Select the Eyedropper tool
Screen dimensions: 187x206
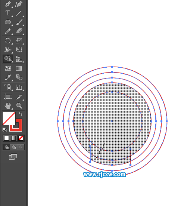point(8,77)
